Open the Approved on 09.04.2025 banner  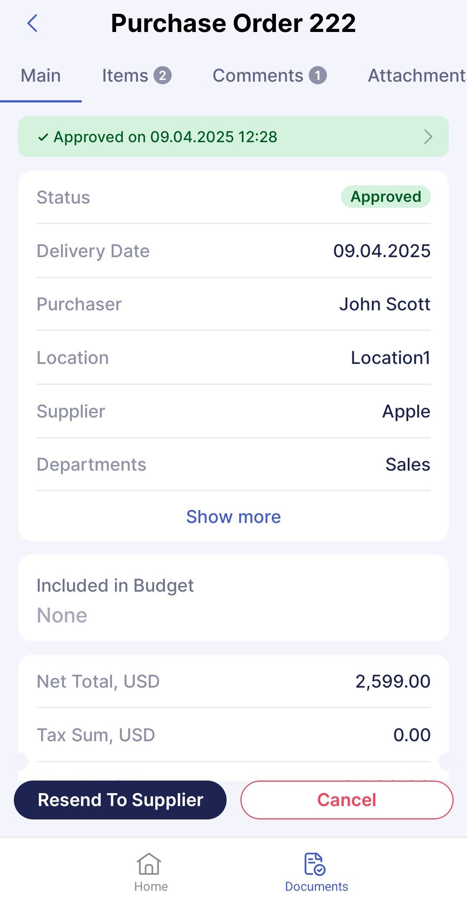point(233,137)
